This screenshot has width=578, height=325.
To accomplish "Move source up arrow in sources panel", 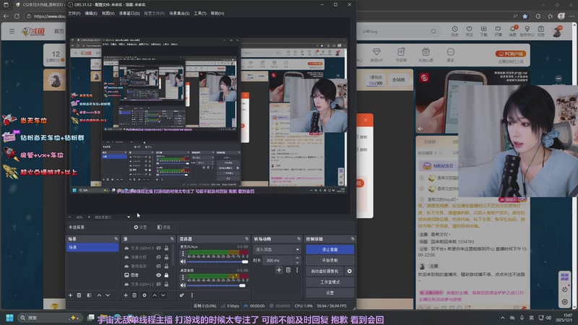I will click(x=155, y=295).
